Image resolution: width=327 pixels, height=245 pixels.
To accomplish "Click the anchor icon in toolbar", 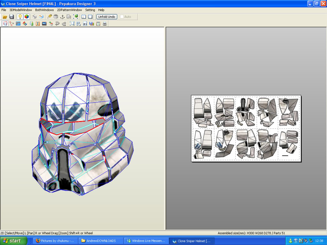I will [62, 17].
